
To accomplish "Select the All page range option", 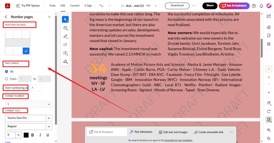I will coord(6,71).
